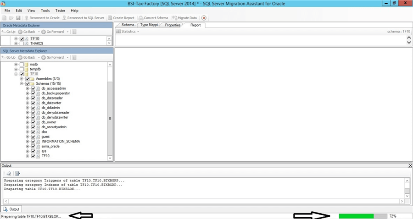
Task: Click the Open Project folder icon
Action: coord(11,18)
